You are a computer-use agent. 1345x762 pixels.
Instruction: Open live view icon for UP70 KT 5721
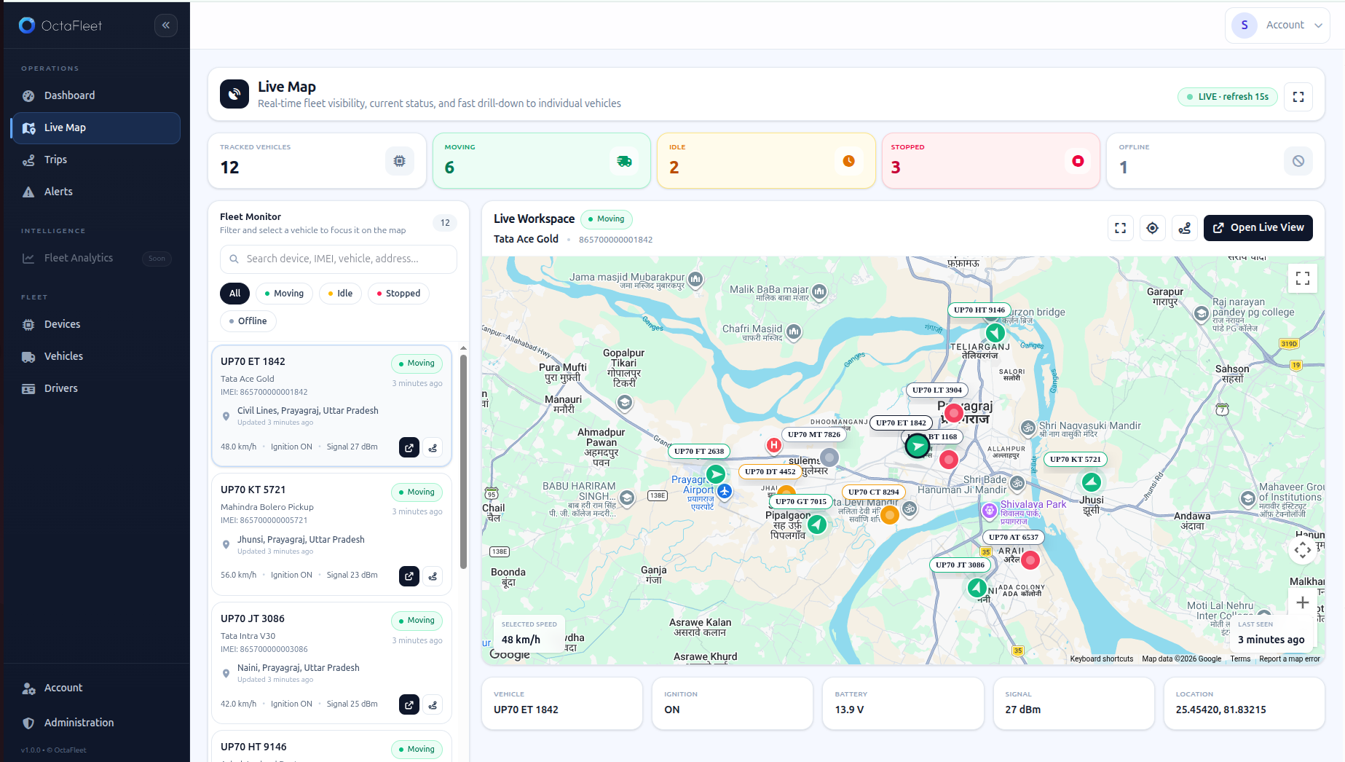coord(409,576)
